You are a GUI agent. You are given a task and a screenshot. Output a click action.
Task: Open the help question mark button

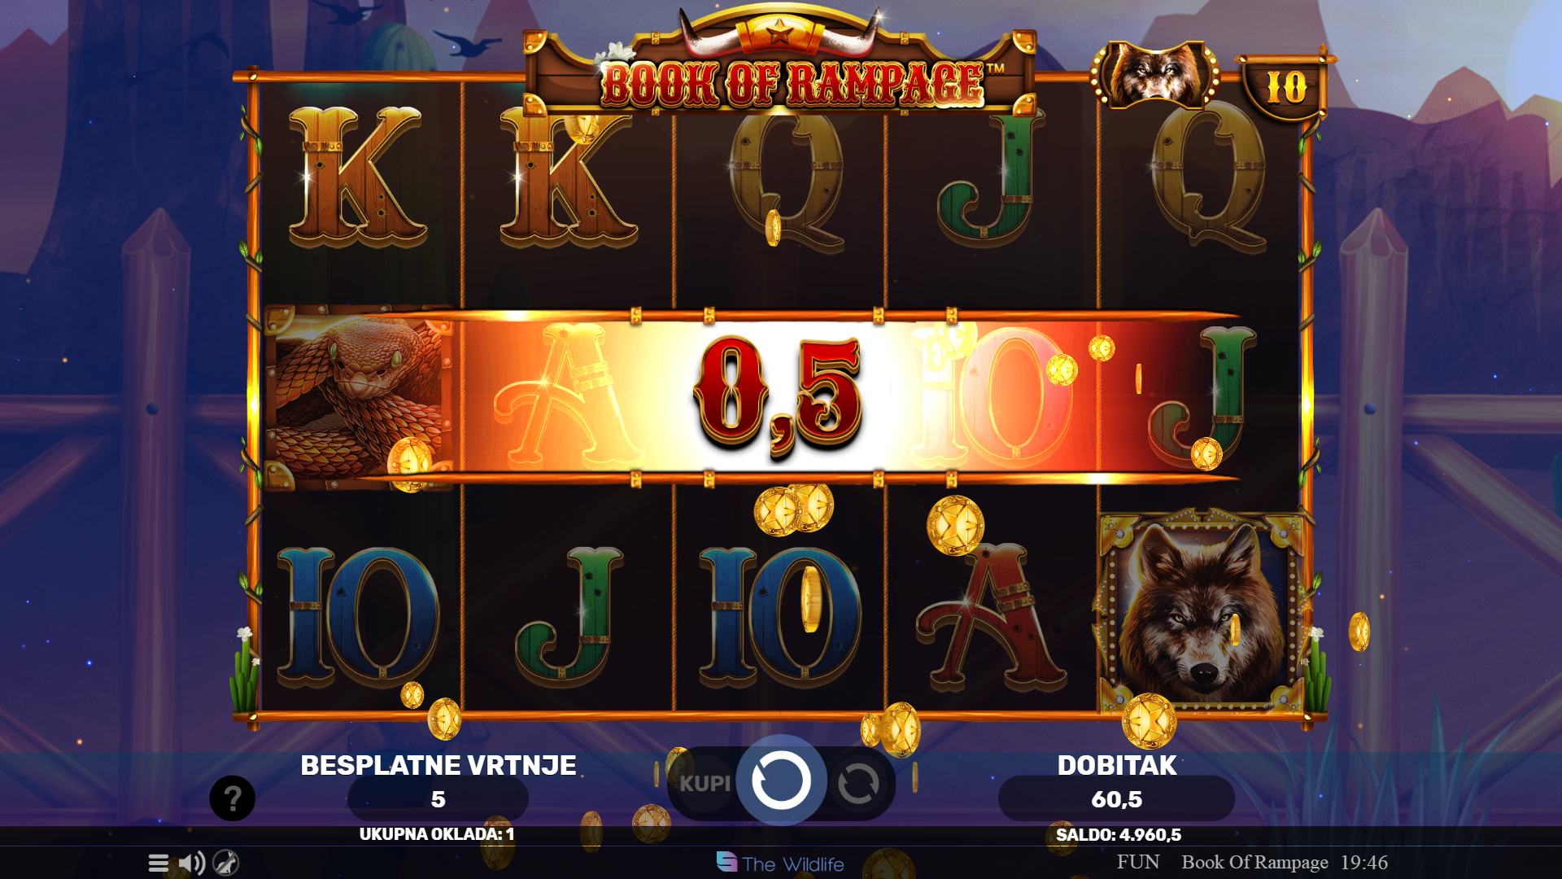tap(233, 798)
